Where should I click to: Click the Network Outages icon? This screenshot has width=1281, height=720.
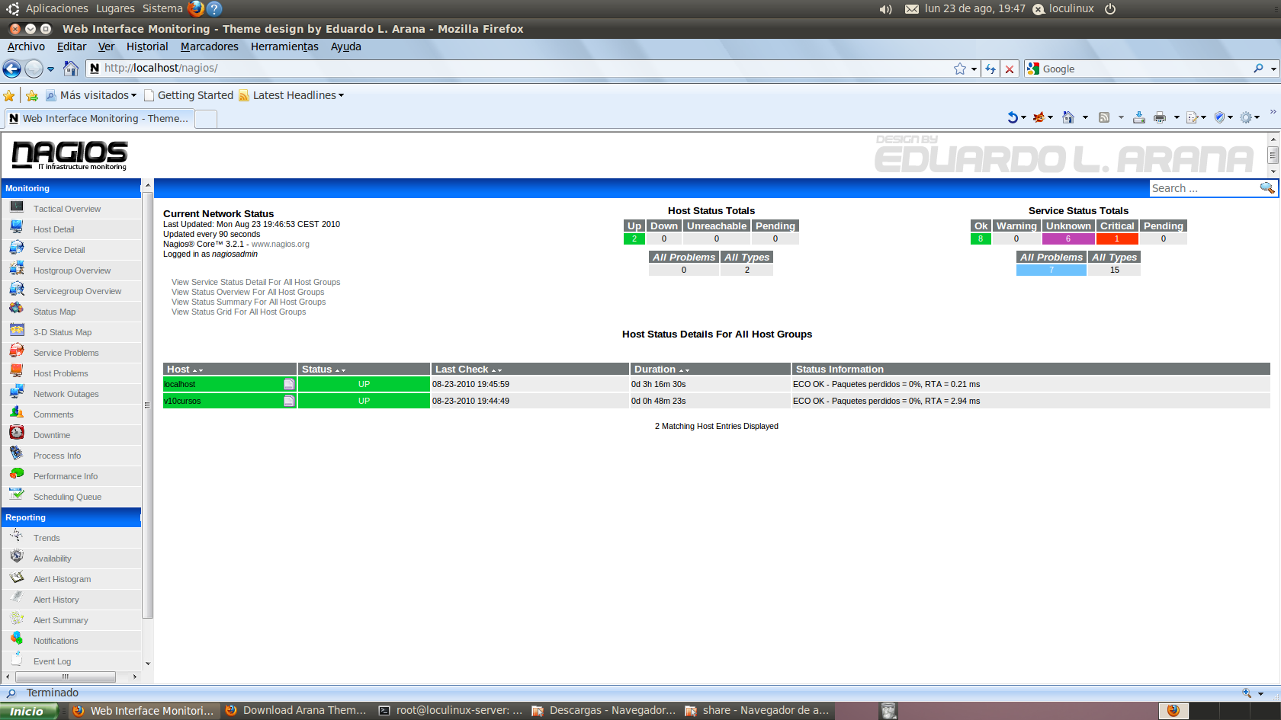pos(17,392)
